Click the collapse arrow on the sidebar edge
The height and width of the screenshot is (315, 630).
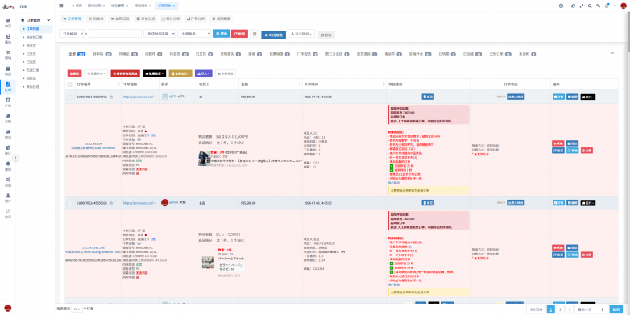coord(15,158)
